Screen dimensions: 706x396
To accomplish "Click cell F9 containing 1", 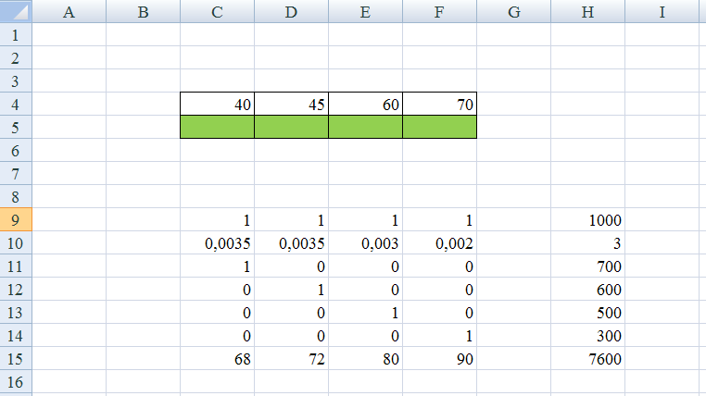I will pyautogui.click(x=439, y=220).
